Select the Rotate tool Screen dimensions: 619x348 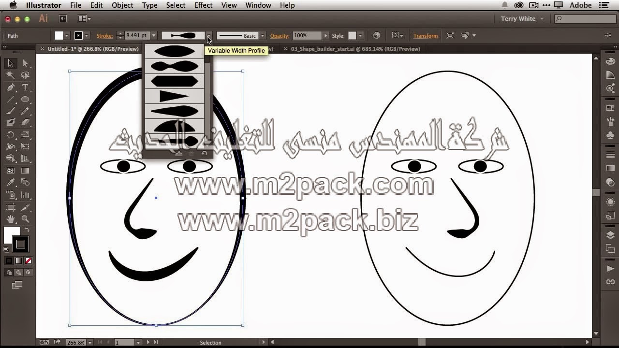click(11, 135)
